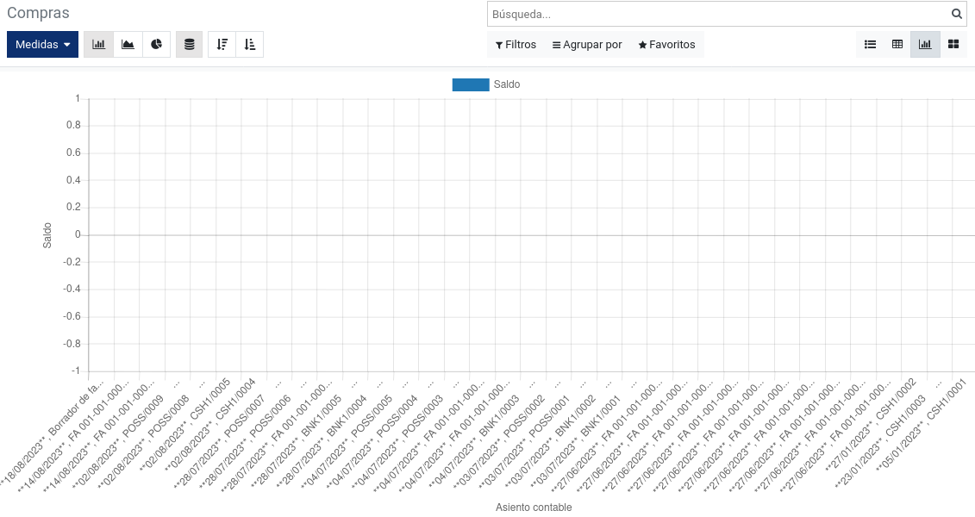
Task: Click the search magnifier icon
Action: click(x=956, y=14)
